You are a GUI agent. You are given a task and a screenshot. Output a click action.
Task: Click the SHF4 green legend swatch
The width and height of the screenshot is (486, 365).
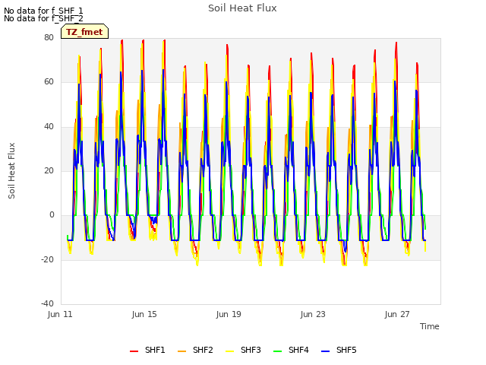278,351
